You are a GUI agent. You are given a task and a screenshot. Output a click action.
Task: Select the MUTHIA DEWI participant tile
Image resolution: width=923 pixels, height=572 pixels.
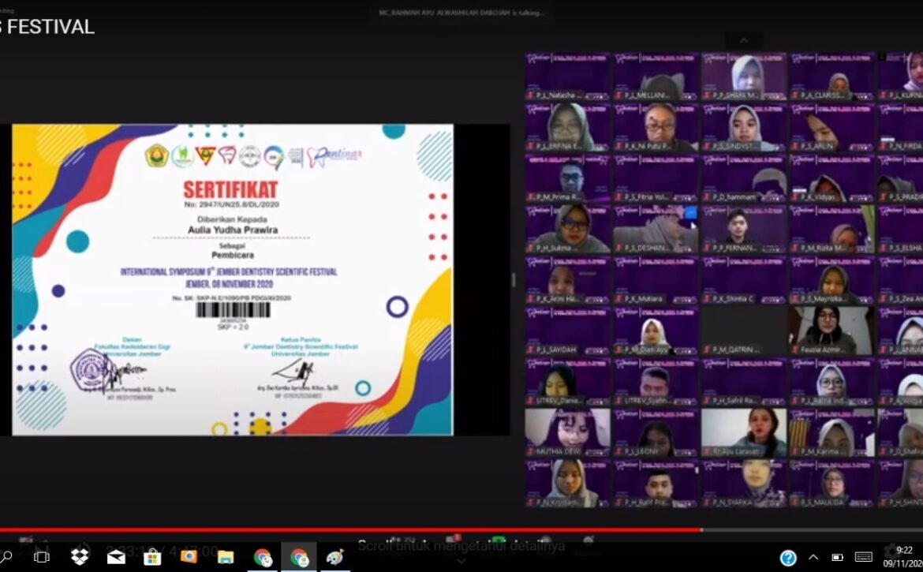[567, 433]
